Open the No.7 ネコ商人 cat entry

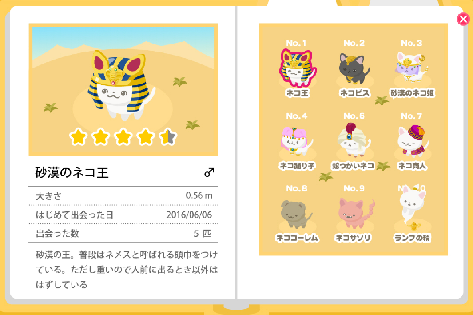[412, 141]
